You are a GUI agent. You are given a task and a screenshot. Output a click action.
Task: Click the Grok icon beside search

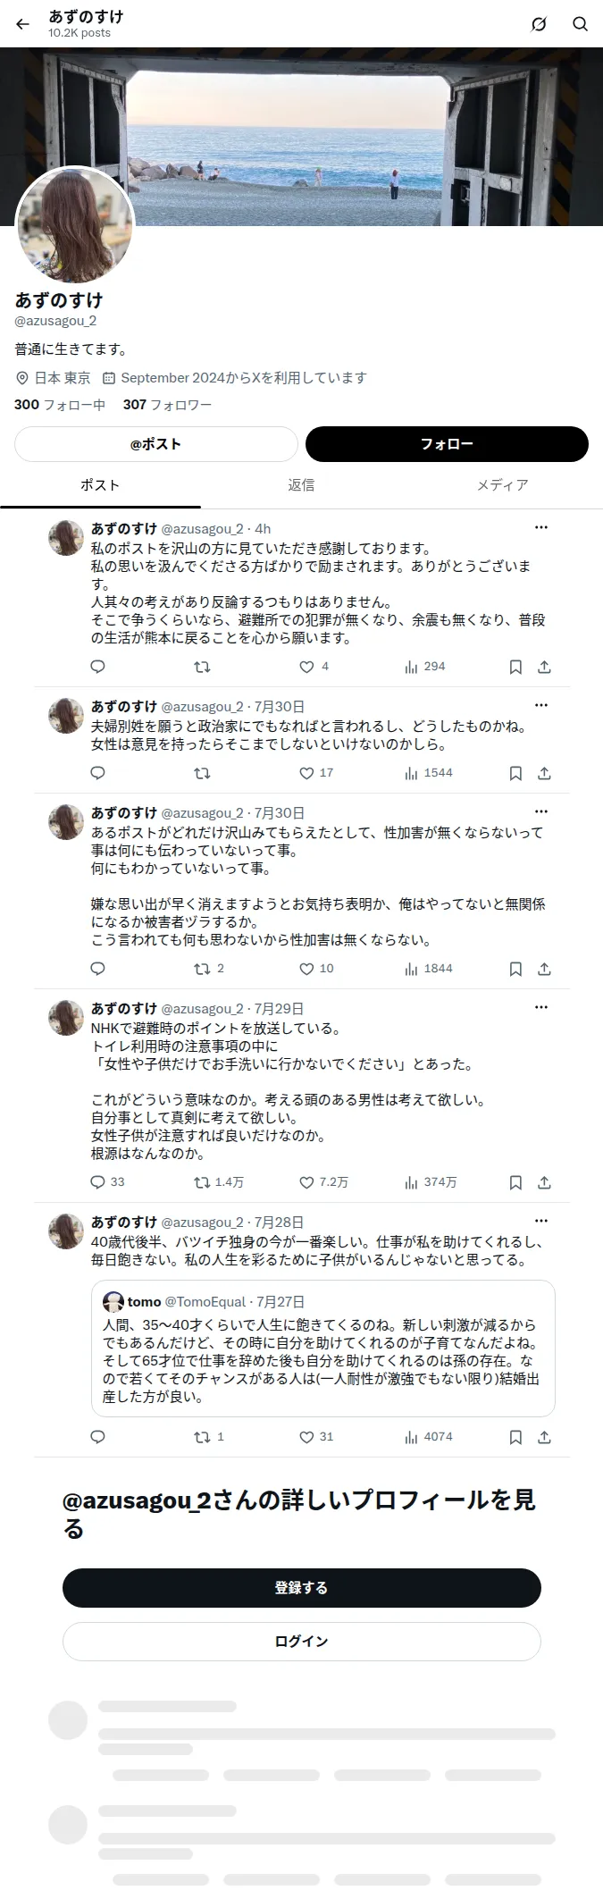click(x=539, y=24)
